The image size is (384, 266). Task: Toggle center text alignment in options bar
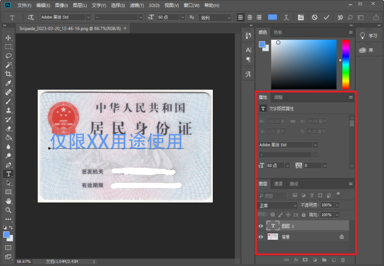pos(250,18)
